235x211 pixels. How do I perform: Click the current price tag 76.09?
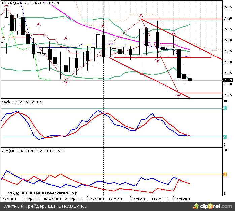(x=227, y=80)
